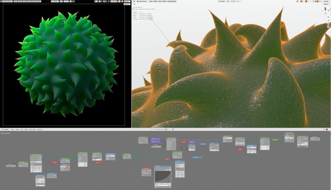Open Add menu in node editor header
This screenshot has width=331, height=190.
coord(22,130)
